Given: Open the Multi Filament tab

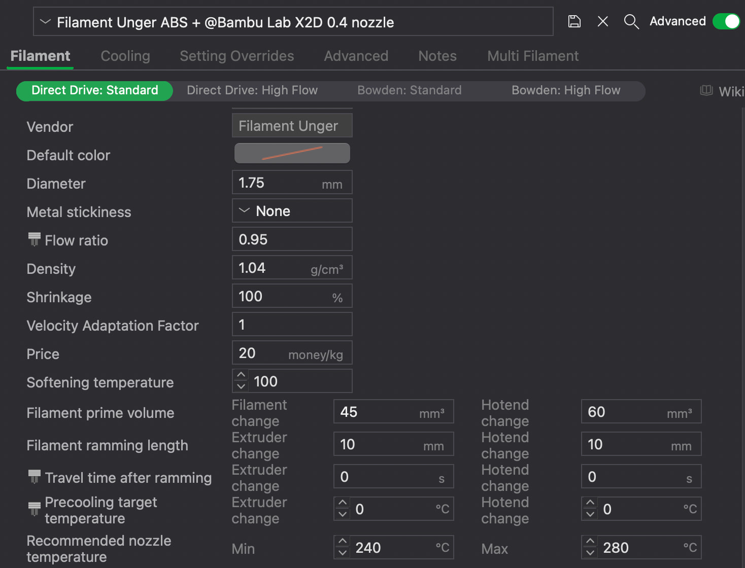Looking at the screenshot, I should (x=533, y=56).
